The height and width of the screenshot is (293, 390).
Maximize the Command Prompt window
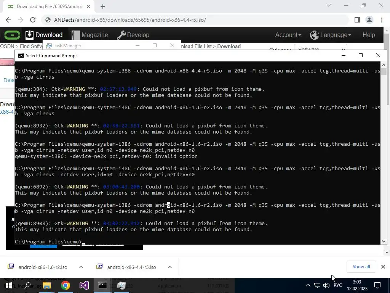click(360, 55)
